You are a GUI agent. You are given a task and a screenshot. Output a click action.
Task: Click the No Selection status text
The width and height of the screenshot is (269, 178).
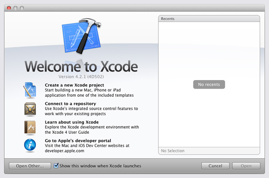pos(173,151)
